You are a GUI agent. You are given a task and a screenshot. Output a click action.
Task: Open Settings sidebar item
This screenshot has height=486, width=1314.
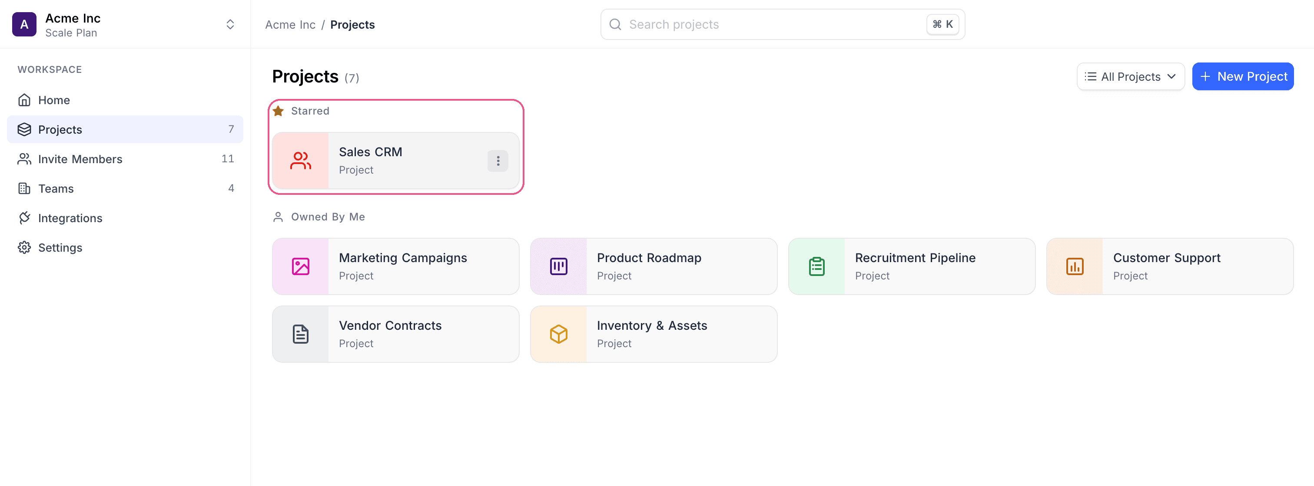(x=125, y=248)
